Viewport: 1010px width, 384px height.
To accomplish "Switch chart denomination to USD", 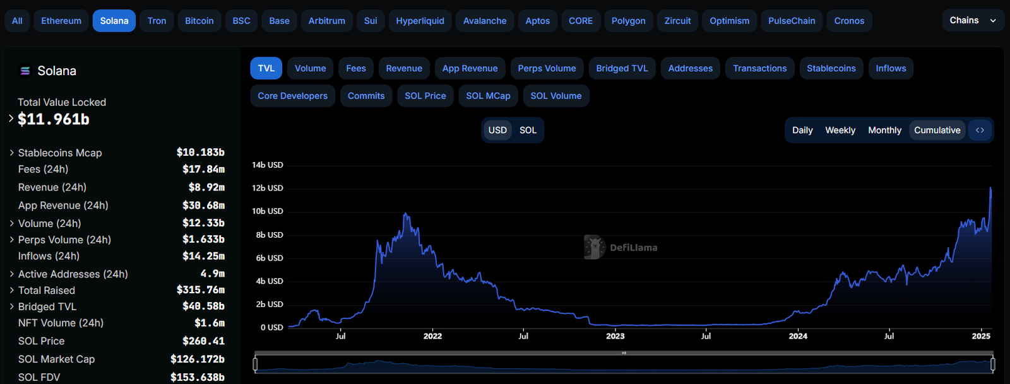I will pos(497,131).
